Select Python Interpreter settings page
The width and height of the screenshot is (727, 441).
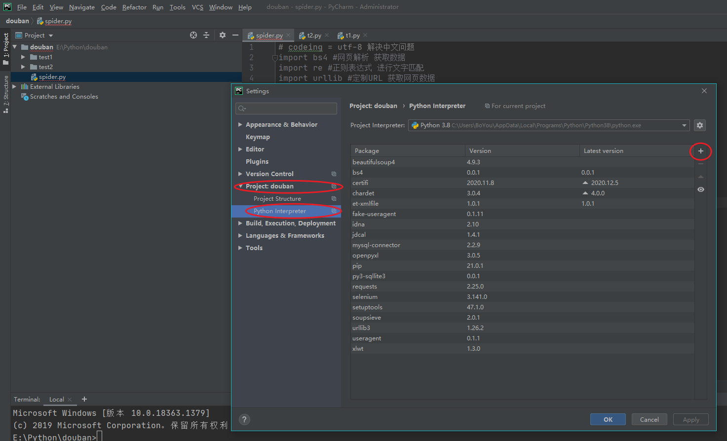(280, 211)
